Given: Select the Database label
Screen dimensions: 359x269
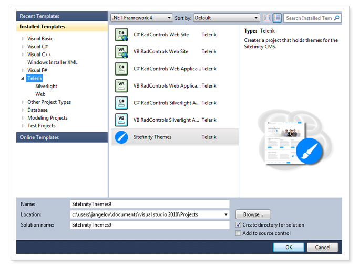Looking at the screenshot, I should 37,110.
